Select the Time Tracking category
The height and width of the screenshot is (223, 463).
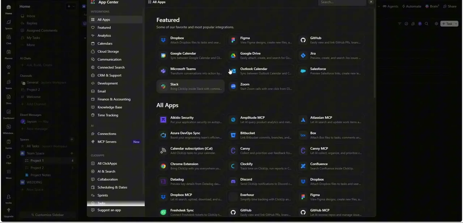pos(116,115)
